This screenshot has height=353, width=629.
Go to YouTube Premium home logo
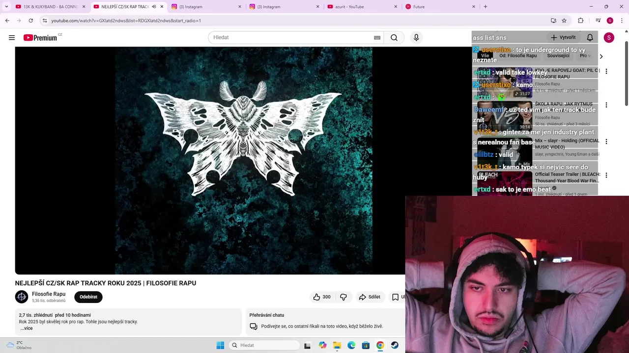point(40,38)
